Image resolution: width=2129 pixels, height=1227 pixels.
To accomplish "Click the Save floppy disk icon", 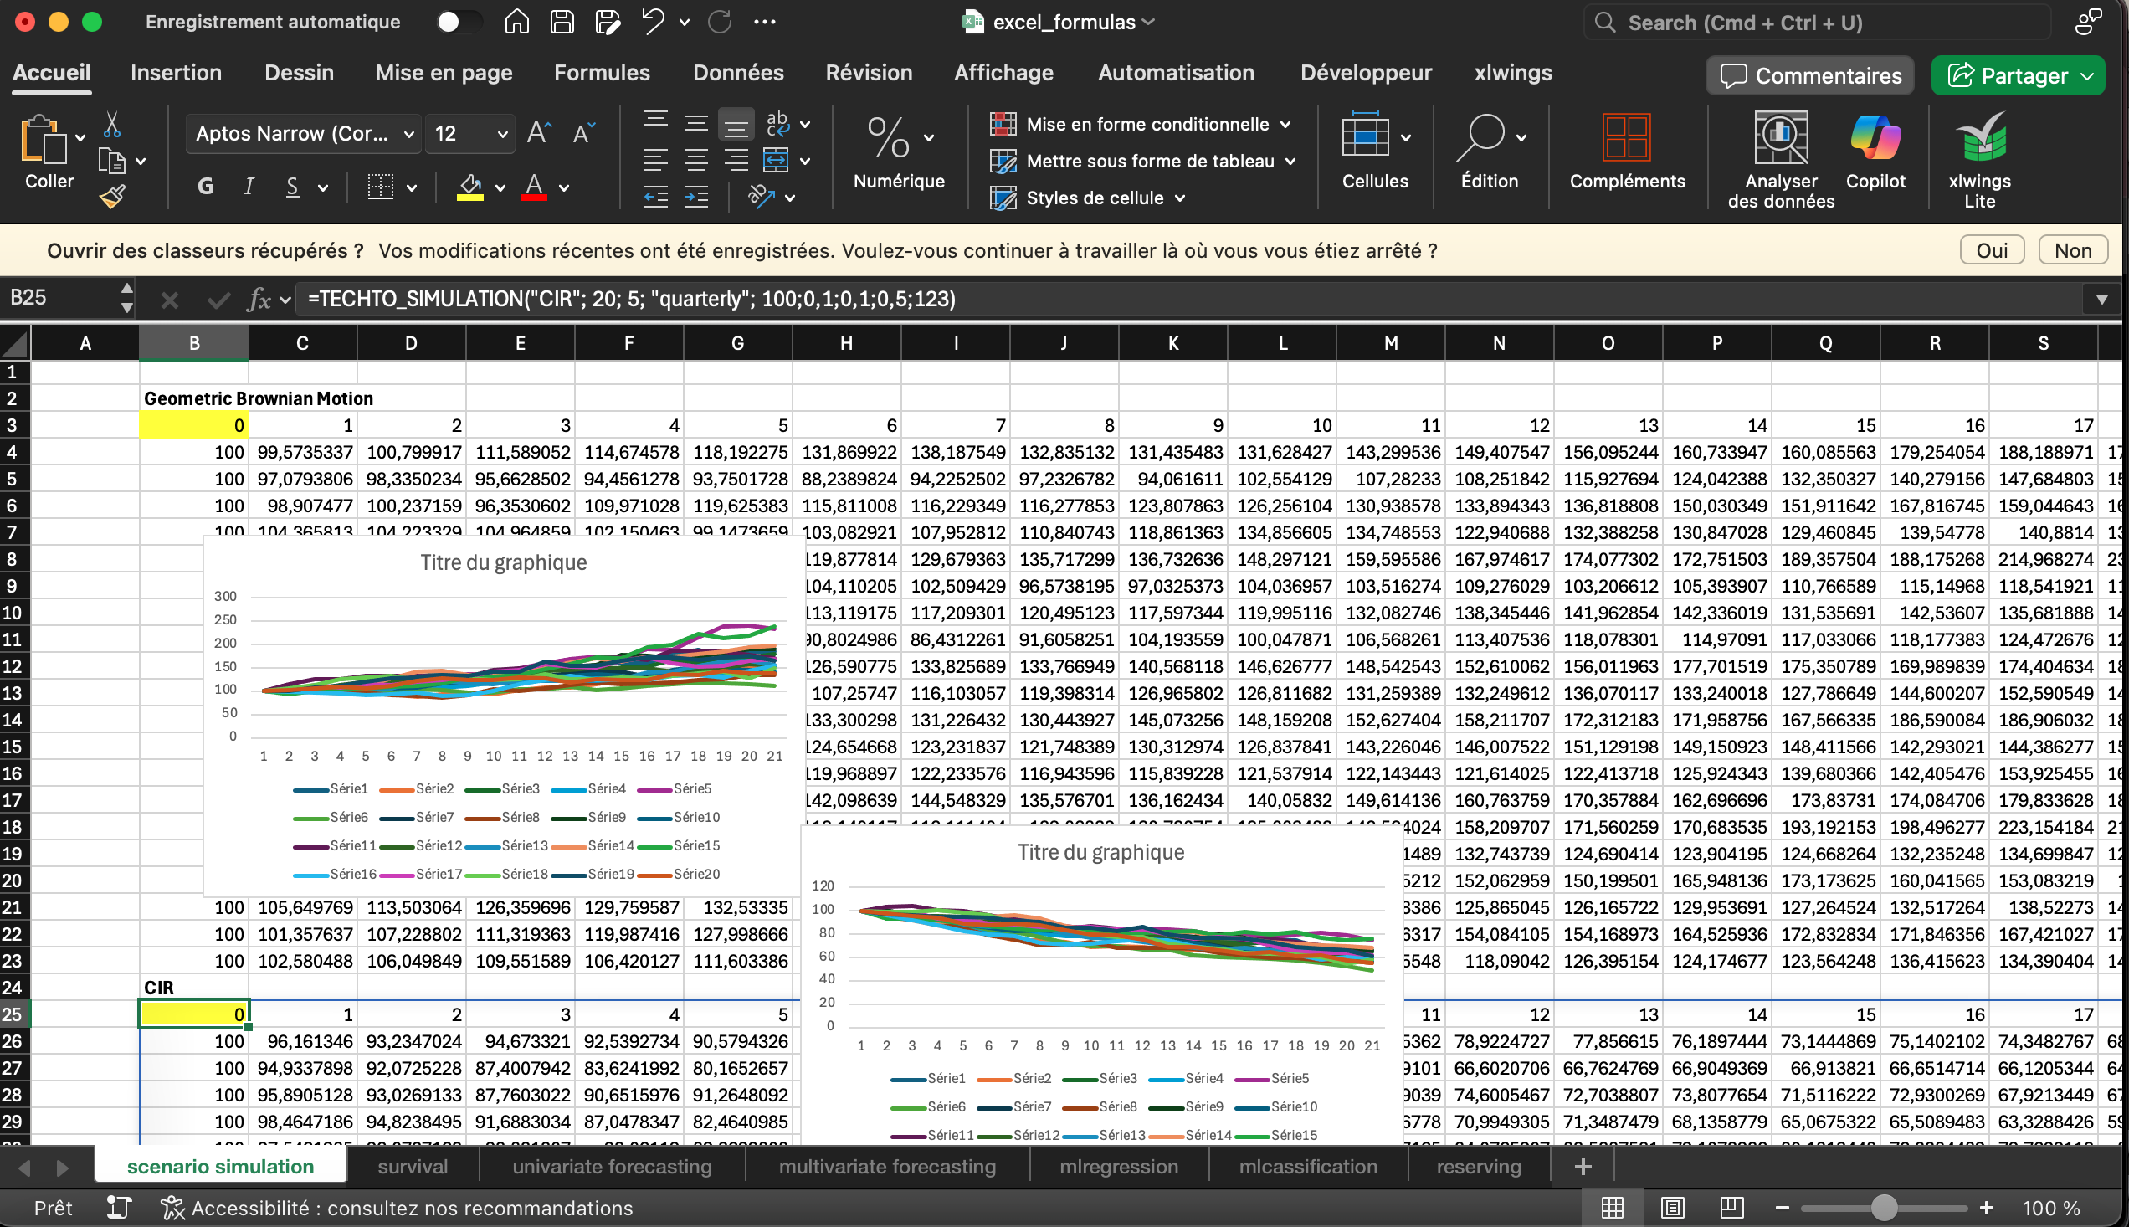I will pyautogui.click(x=562, y=22).
